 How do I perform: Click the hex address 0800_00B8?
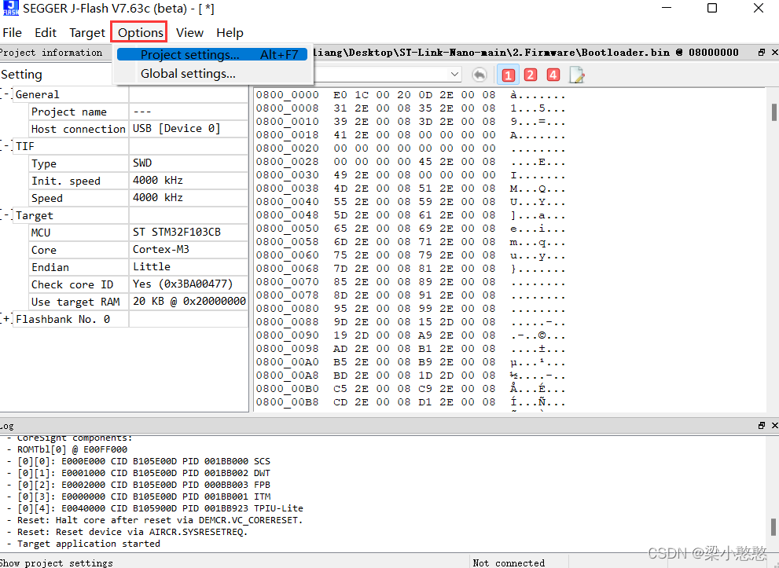pyautogui.click(x=287, y=402)
